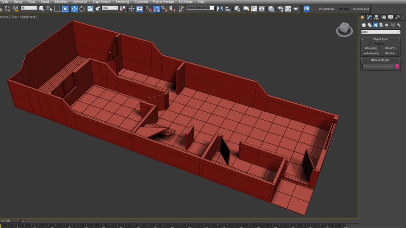Activate the Select and Rotate tool
The height and width of the screenshot is (228, 406).
82,9
